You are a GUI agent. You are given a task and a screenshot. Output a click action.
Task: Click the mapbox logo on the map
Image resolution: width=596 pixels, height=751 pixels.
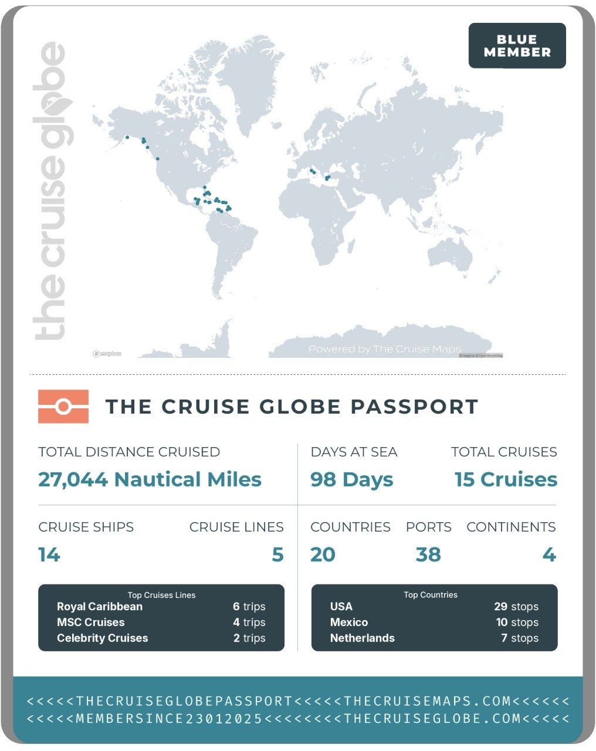point(107,354)
